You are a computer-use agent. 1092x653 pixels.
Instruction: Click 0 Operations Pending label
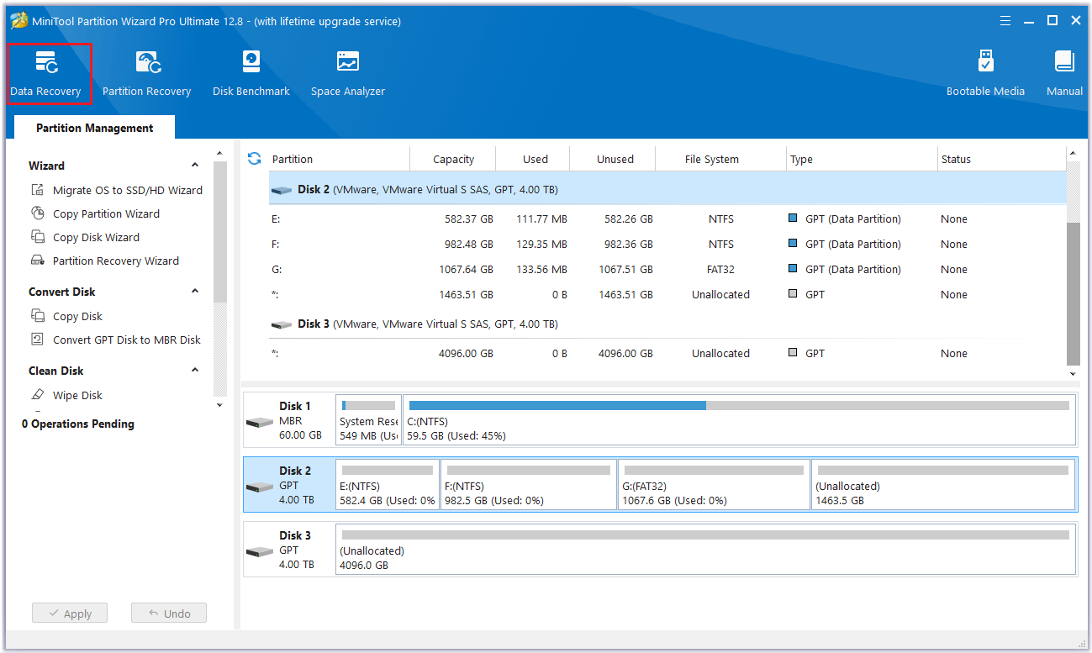pyautogui.click(x=78, y=424)
